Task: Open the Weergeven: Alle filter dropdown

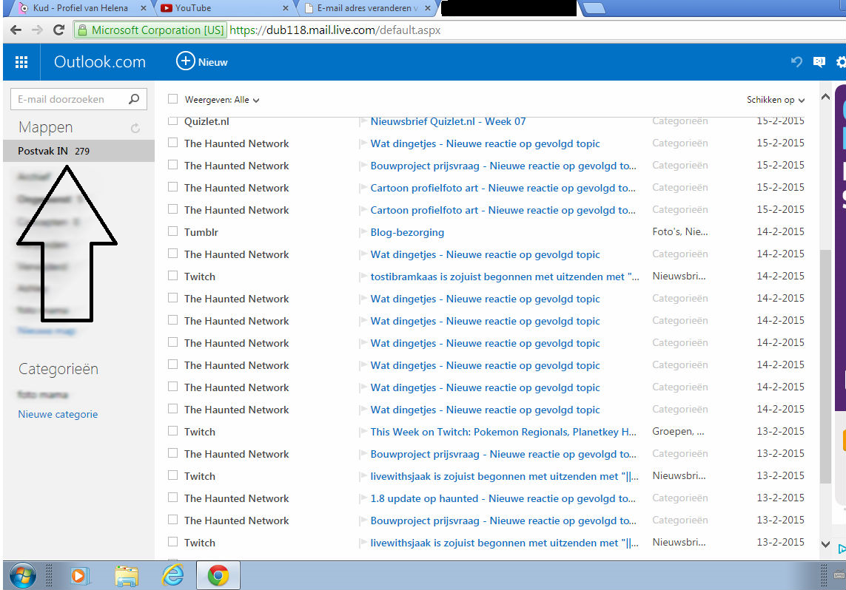Action: 222,100
